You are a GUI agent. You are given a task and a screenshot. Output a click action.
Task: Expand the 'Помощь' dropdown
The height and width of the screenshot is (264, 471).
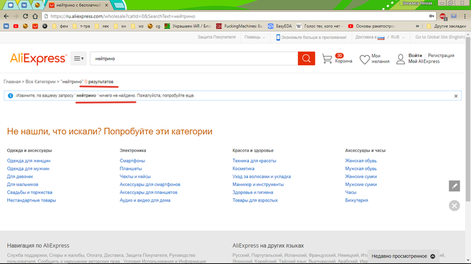click(x=255, y=37)
